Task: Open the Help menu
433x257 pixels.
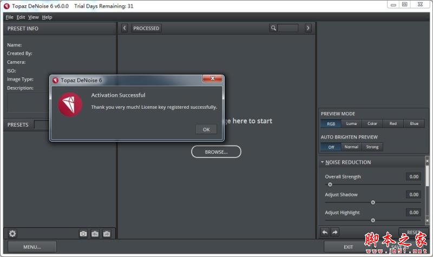Action: tap(47, 17)
